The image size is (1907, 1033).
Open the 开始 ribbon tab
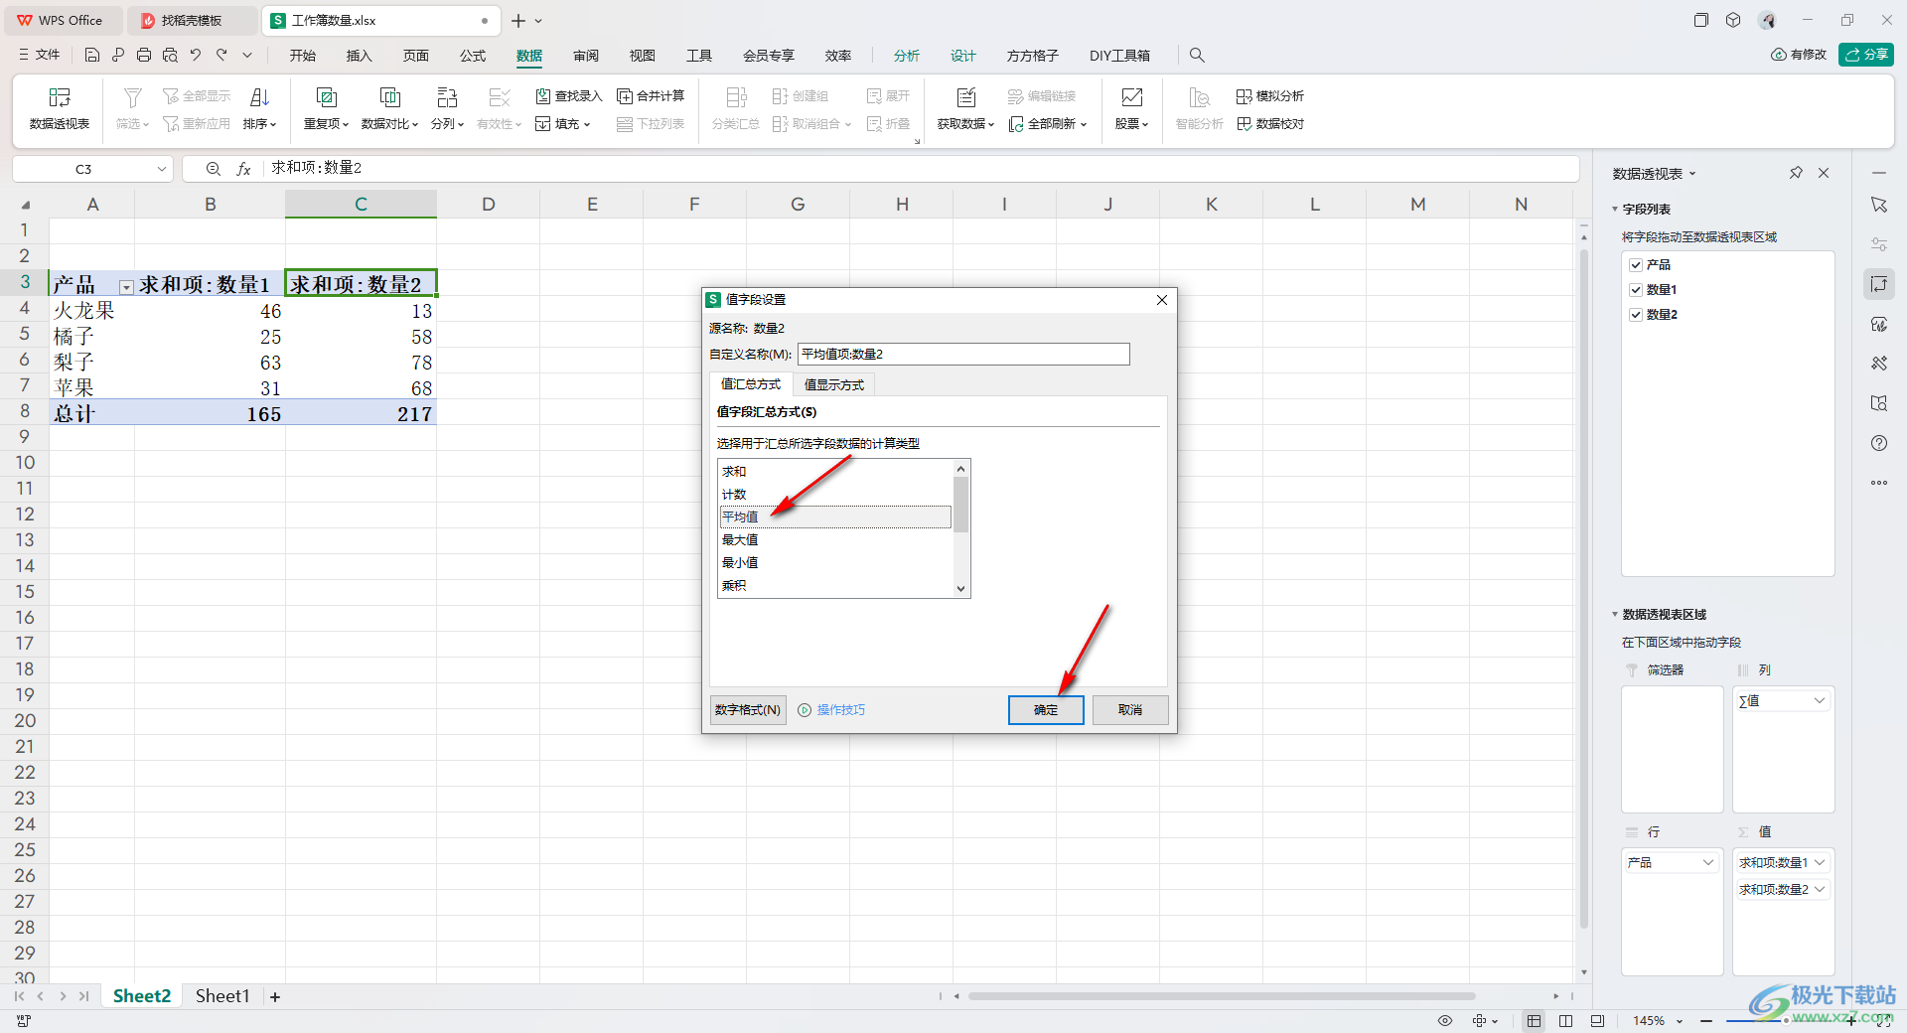[x=303, y=56]
